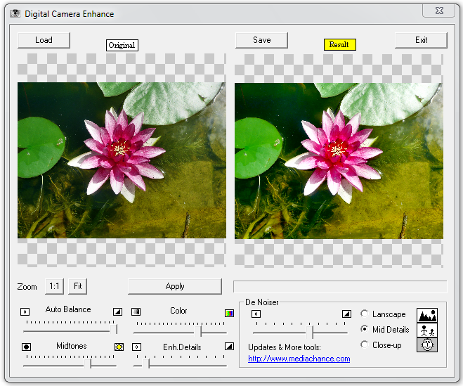Click the dark circle icon left of Midtones
Viewport: 463px width, 386px height.
tap(26, 347)
